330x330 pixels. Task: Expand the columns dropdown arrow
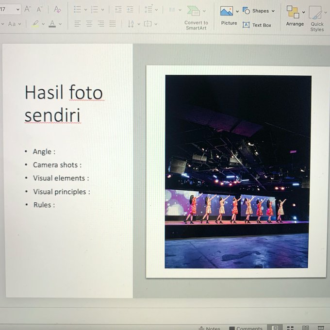(x=180, y=10)
